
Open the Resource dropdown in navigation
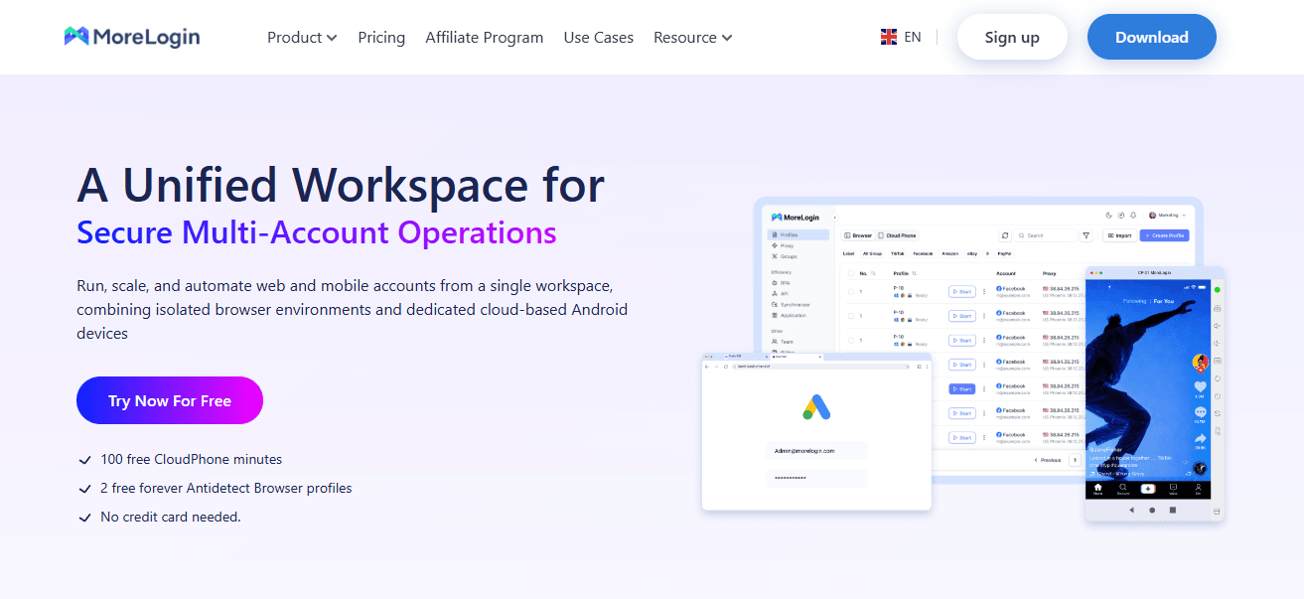click(692, 37)
